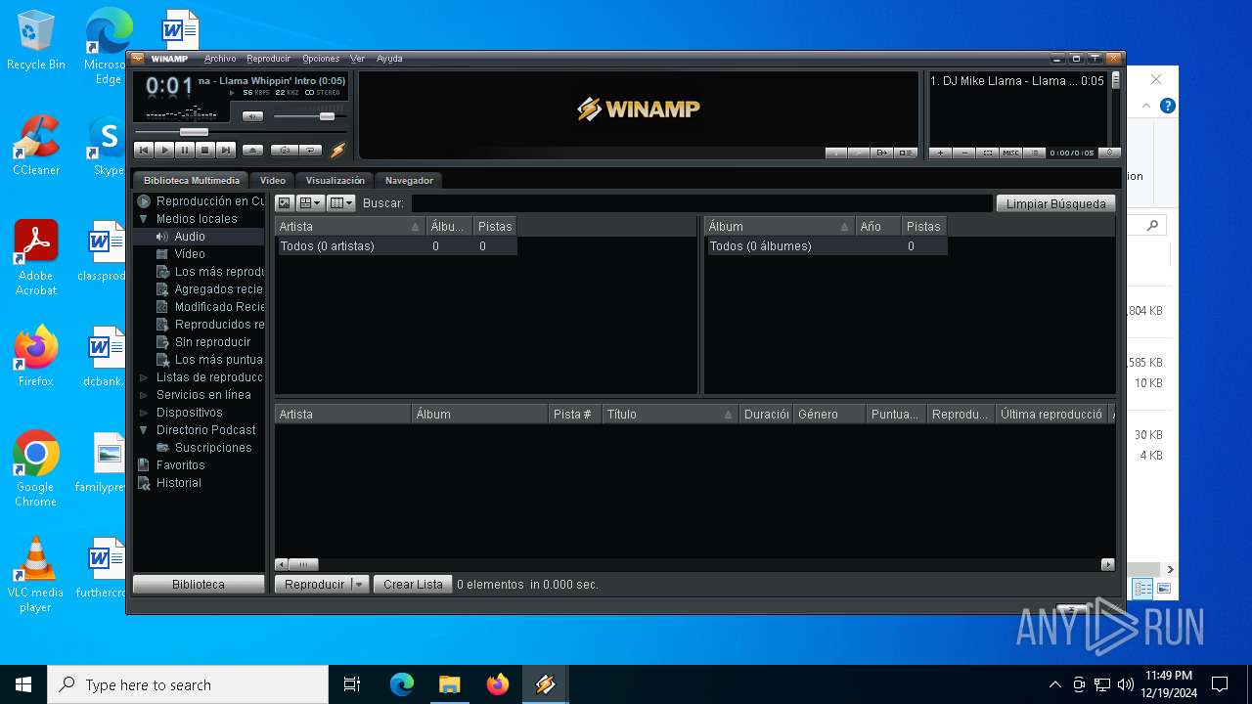Click the Winamp lightning bolt icon
This screenshot has width=1252, height=704.
[337, 151]
